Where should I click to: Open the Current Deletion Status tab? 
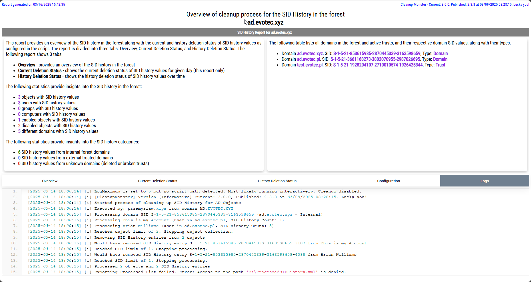[x=157, y=181]
